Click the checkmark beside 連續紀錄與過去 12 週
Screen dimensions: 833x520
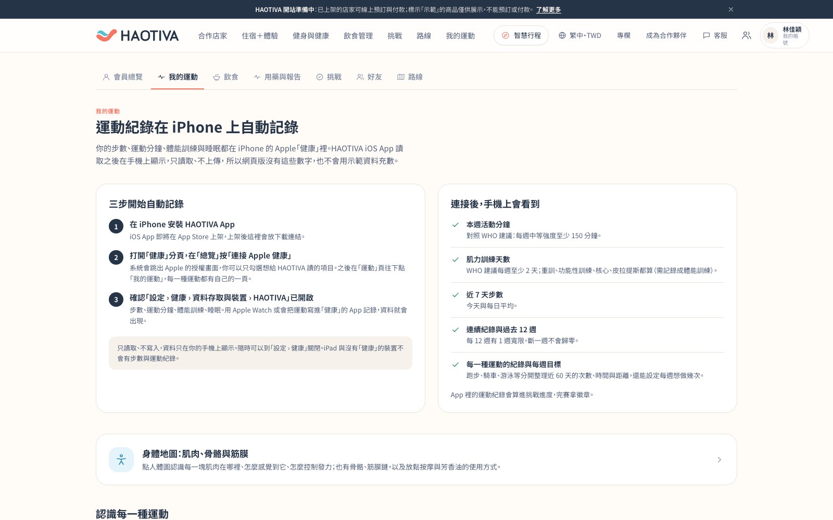456,330
